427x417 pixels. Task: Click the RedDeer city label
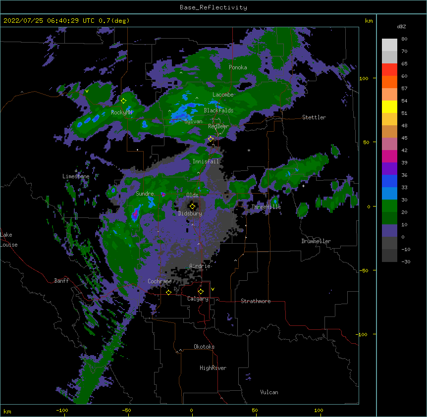tap(218, 126)
